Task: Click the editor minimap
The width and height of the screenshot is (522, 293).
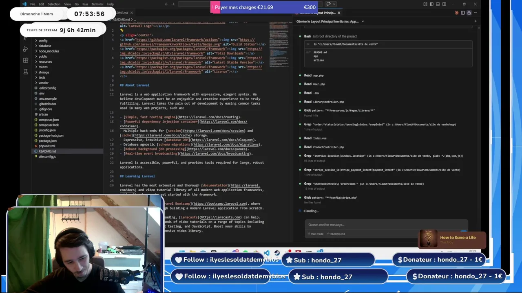Action: [280, 45]
